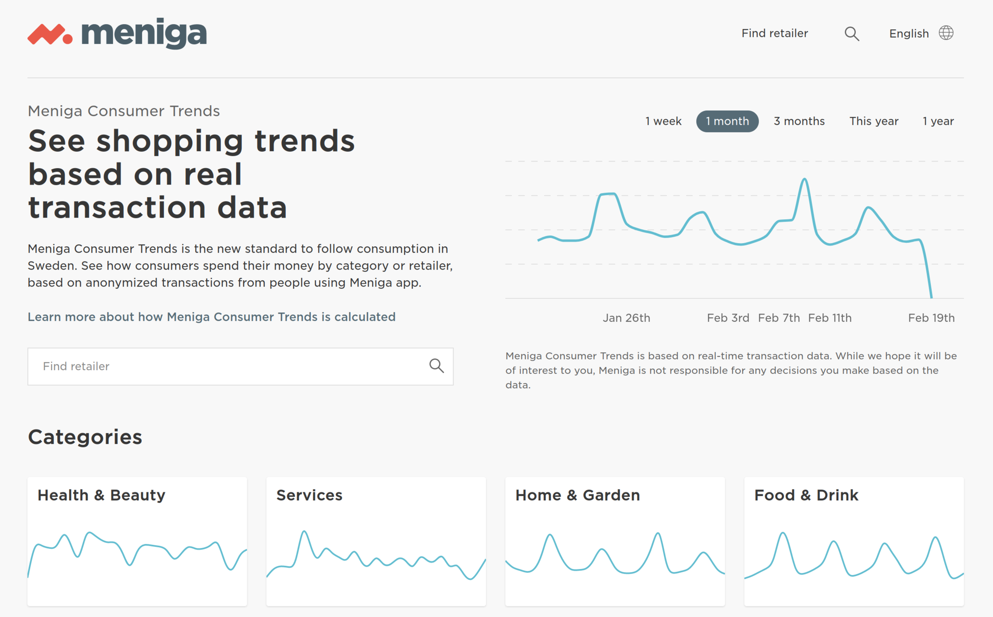Select the 1 month time range

tap(727, 121)
